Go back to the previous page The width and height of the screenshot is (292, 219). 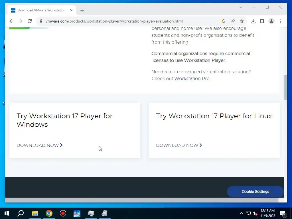[11, 21]
